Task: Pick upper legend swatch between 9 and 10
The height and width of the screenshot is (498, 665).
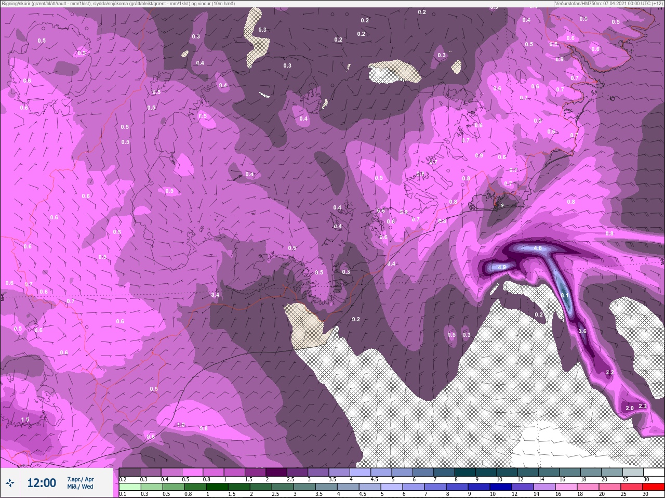Action: click(487, 472)
